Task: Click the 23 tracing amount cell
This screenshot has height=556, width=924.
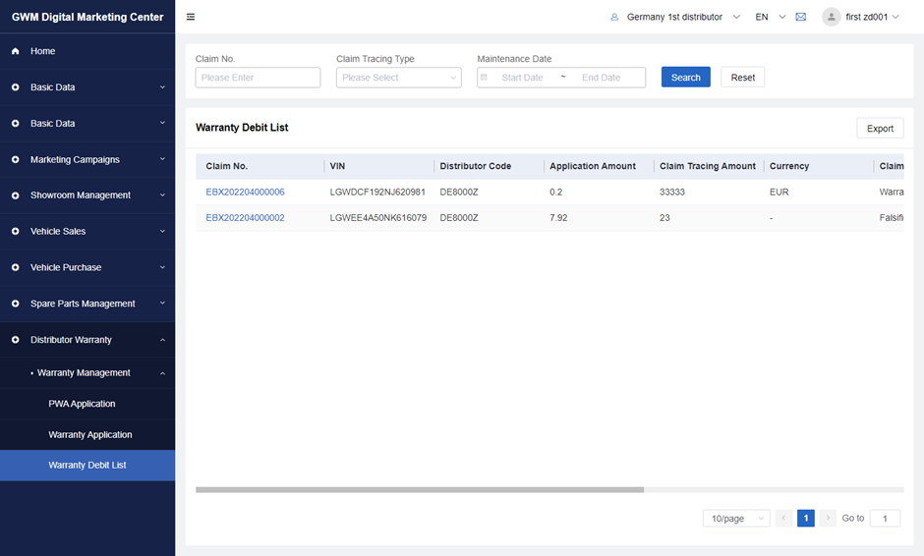Action: pyautogui.click(x=664, y=218)
